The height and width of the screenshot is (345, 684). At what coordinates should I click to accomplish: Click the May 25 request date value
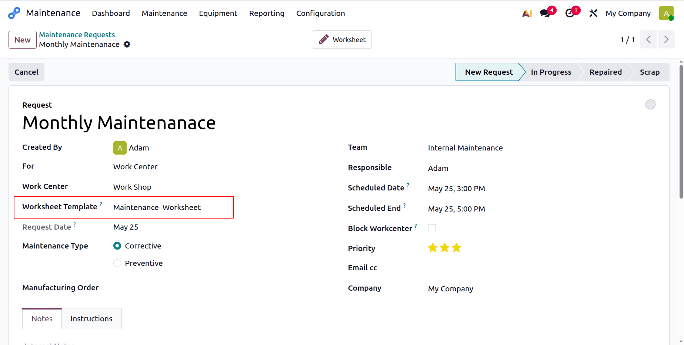(x=126, y=227)
